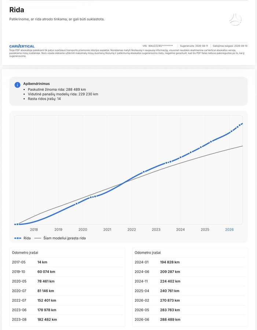Click the Vidutinė panašių modelių rida line
The width and height of the screenshot is (257, 330).
point(63,94)
